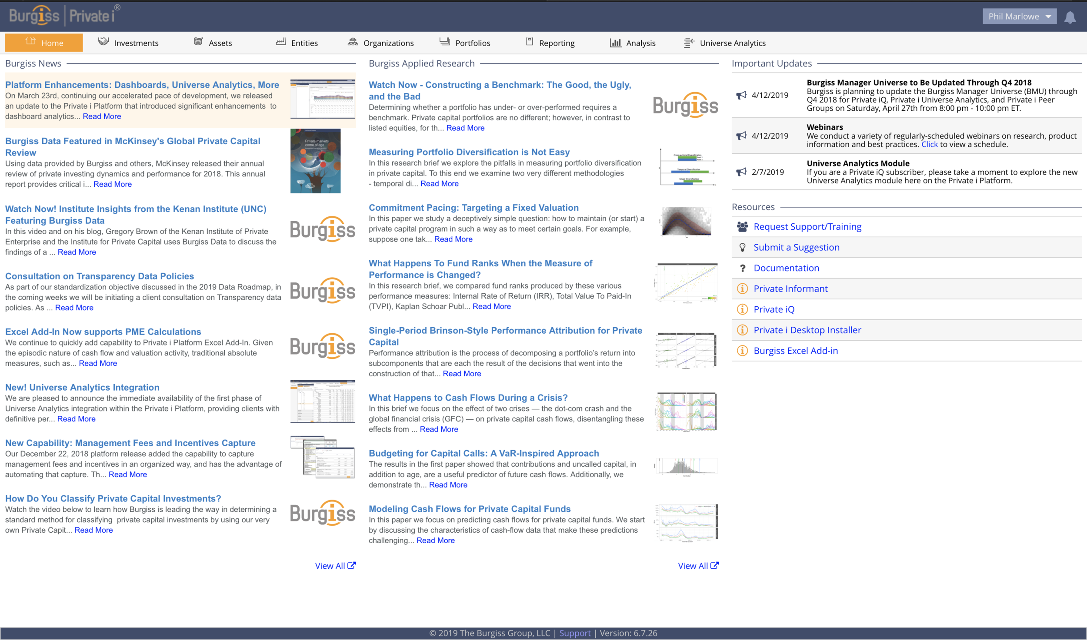Image resolution: width=1087 pixels, height=640 pixels.
Task: Click the Fund Ranks scatter plot thumbnail
Action: pyautogui.click(x=686, y=283)
